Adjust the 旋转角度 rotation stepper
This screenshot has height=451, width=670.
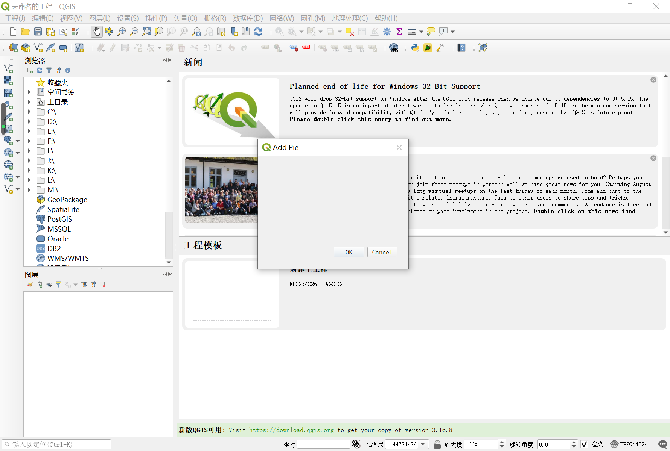click(574, 444)
